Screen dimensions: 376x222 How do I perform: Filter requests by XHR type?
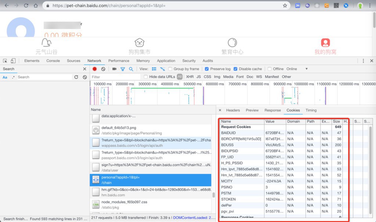(x=190, y=77)
